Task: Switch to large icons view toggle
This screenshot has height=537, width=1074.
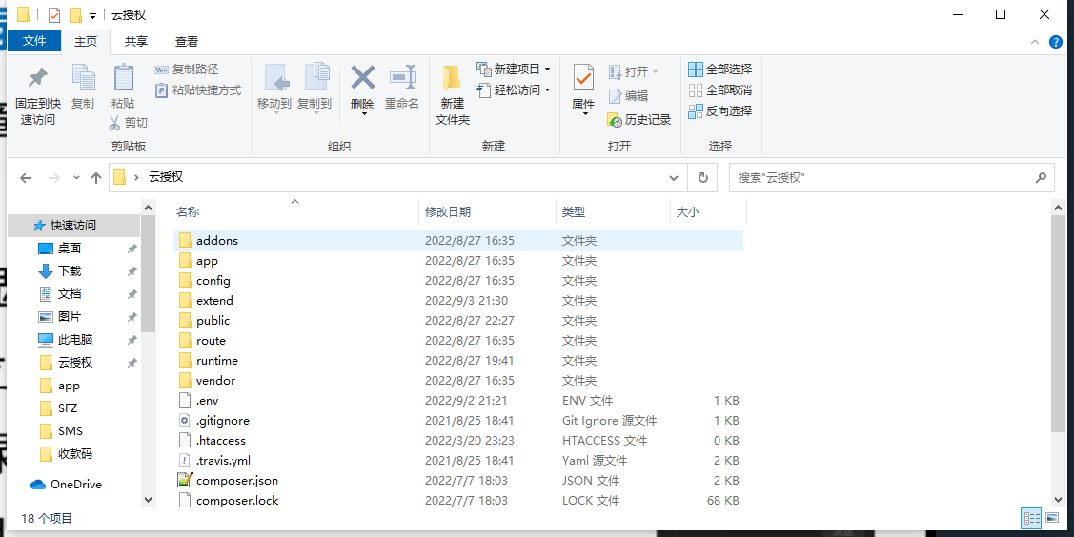Action: pos(1052,519)
